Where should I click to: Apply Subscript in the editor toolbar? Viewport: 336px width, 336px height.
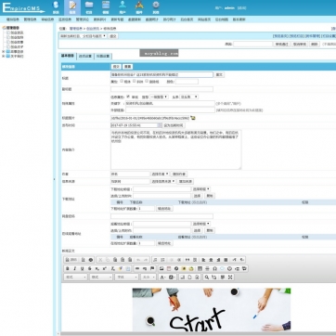point(97,268)
